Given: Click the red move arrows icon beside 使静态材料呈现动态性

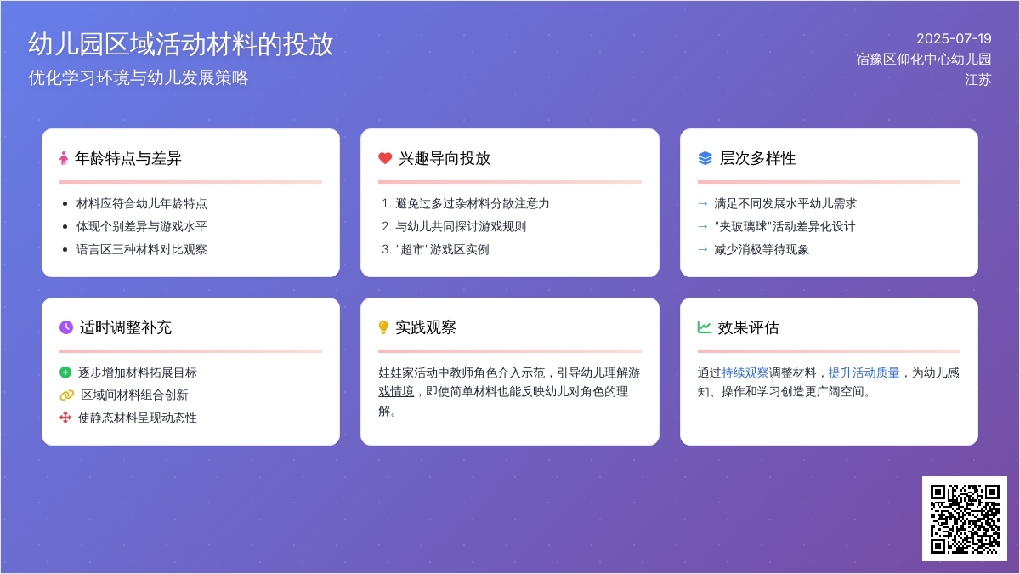Looking at the screenshot, I should pyautogui.click(x=65, y=418).
